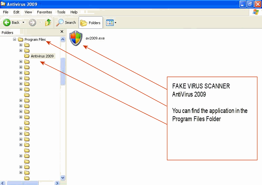Click the Up folder icon

pyautogui.click(x=48, y=23)
